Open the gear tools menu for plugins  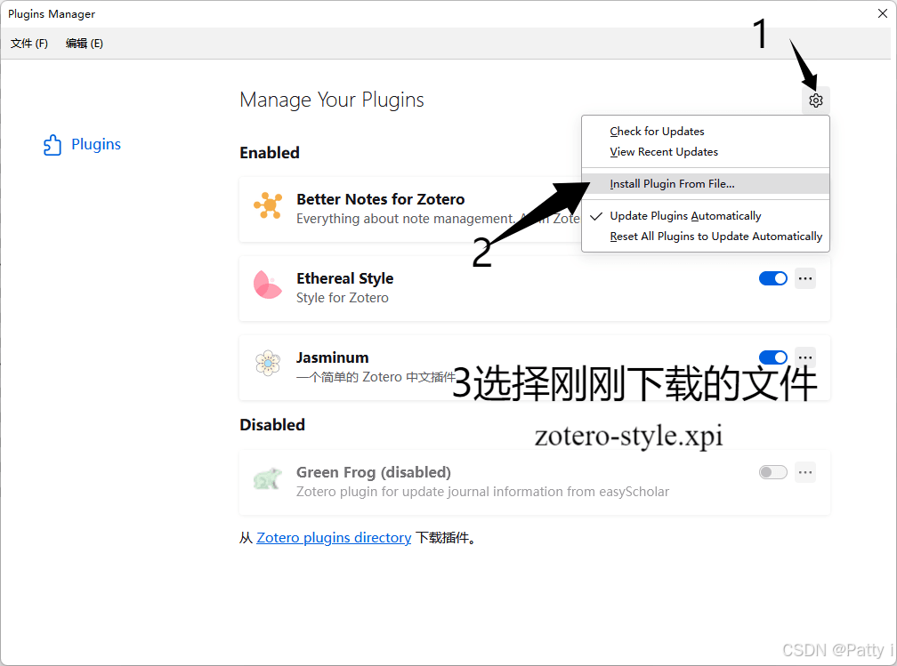(816, 100)
